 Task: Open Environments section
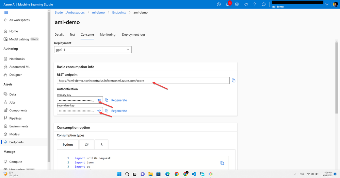(16, 126)
